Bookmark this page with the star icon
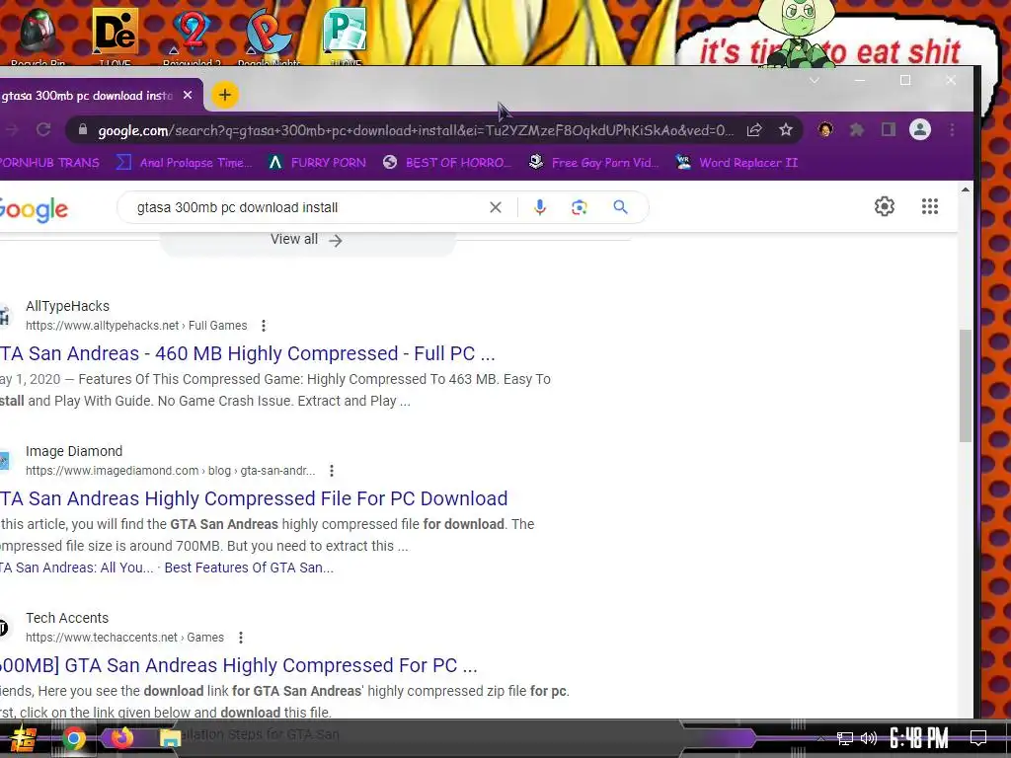 [785, 130]
